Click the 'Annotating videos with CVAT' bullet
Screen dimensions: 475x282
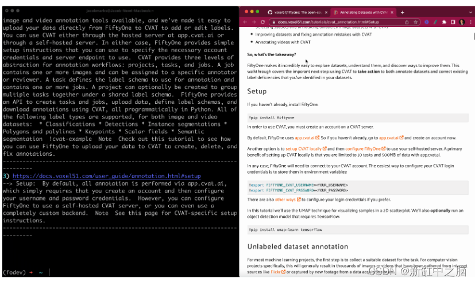tap(283, 42)
